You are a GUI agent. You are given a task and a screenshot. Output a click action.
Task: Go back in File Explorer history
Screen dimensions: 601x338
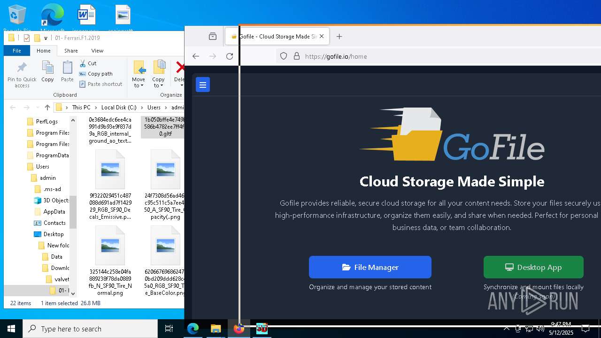(x=13, y=108)
